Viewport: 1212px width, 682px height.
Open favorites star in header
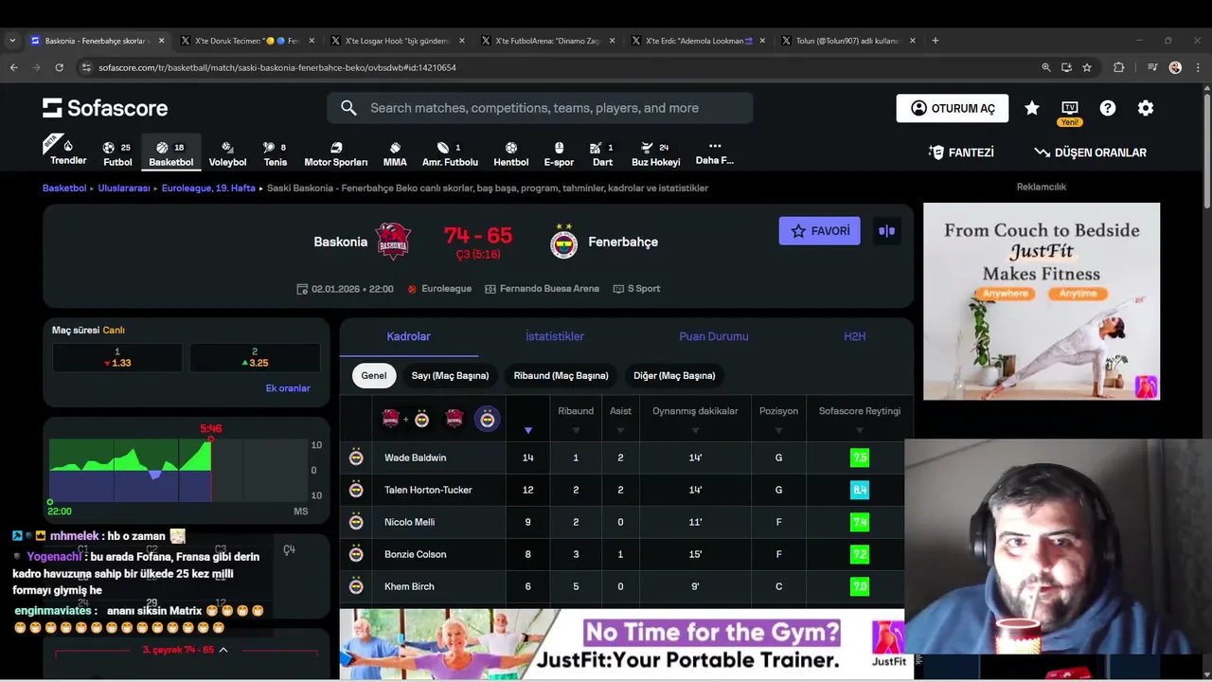[1032, 108]
